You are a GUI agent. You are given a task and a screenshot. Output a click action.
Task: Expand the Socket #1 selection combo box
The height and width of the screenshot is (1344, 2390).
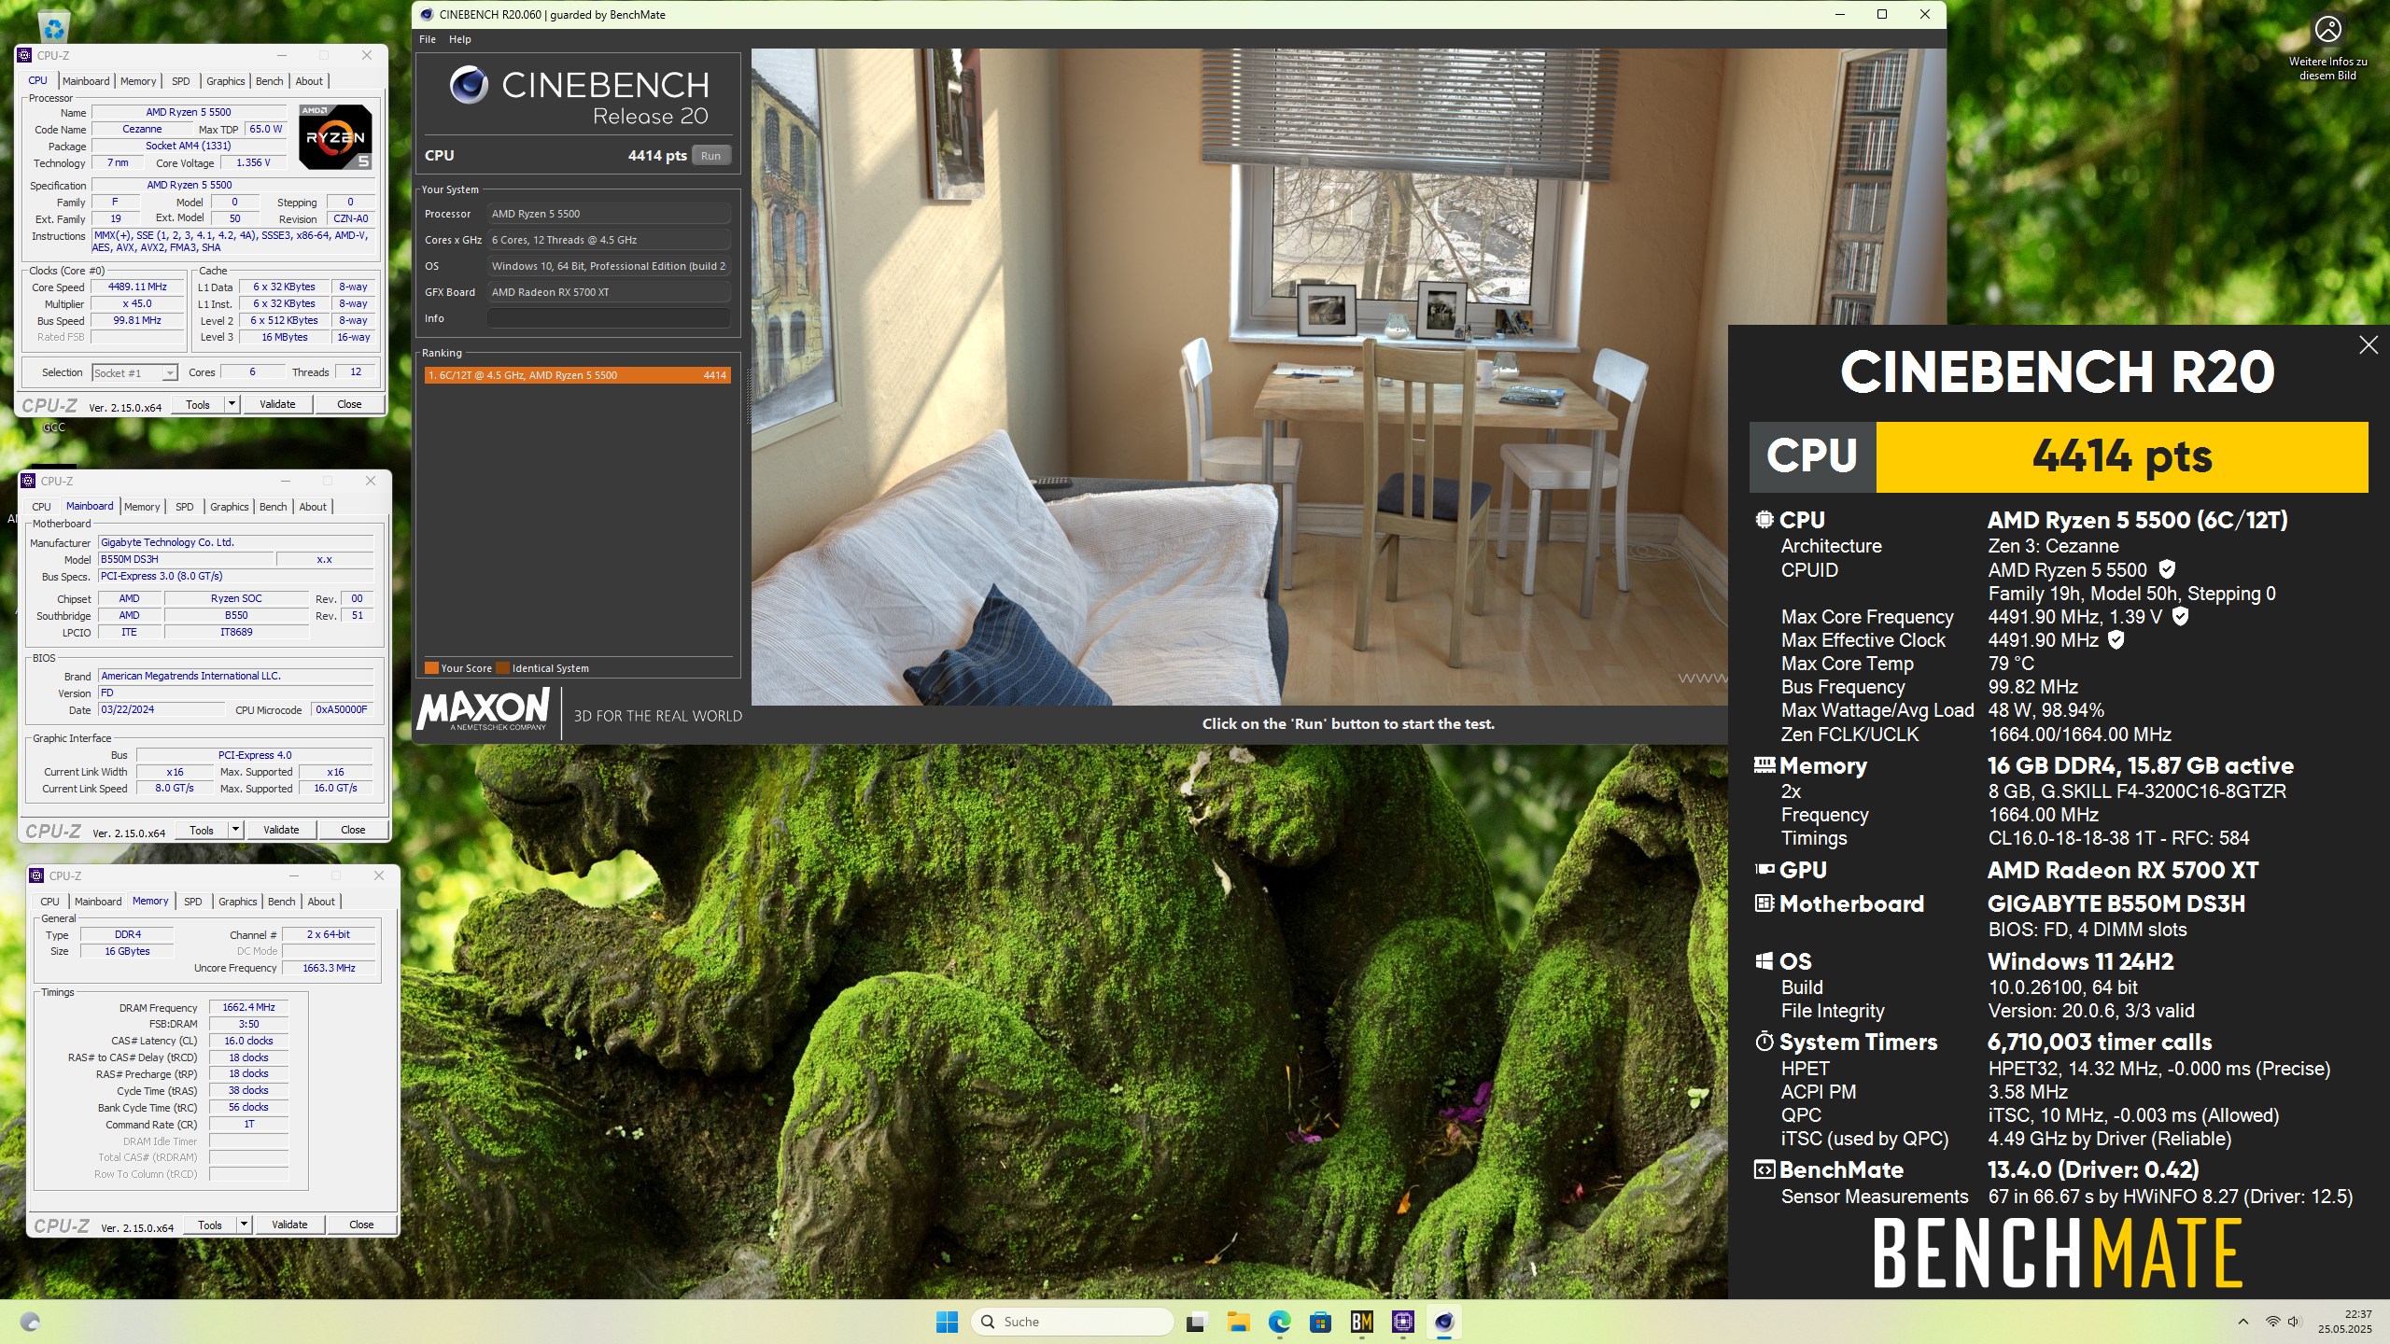click(x=134, y=372)
